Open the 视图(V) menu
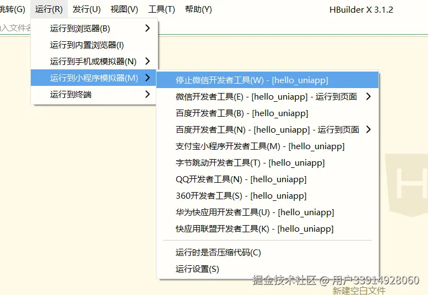This screenshot has width=428, height=295. coord(124,9)
